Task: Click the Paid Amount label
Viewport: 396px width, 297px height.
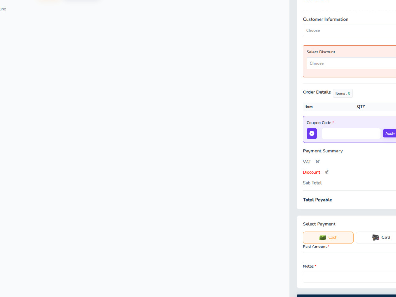Action: click(315, 246)
